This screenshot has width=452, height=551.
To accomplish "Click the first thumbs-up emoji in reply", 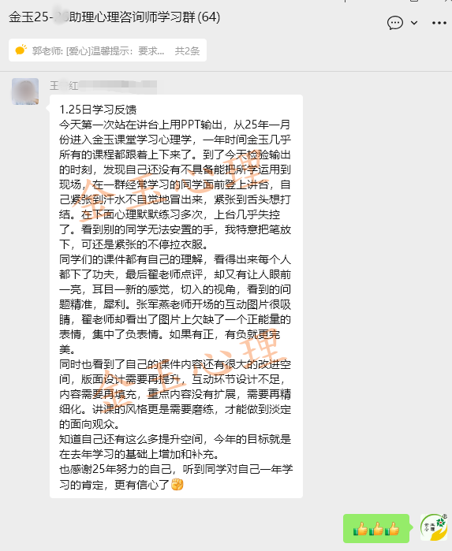I will [x=360, y=529].
